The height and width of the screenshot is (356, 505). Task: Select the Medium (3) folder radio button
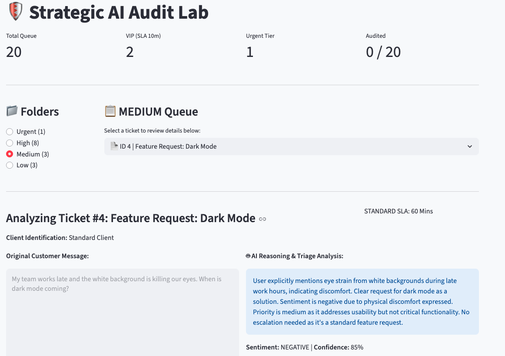click(x=10, y=154)
